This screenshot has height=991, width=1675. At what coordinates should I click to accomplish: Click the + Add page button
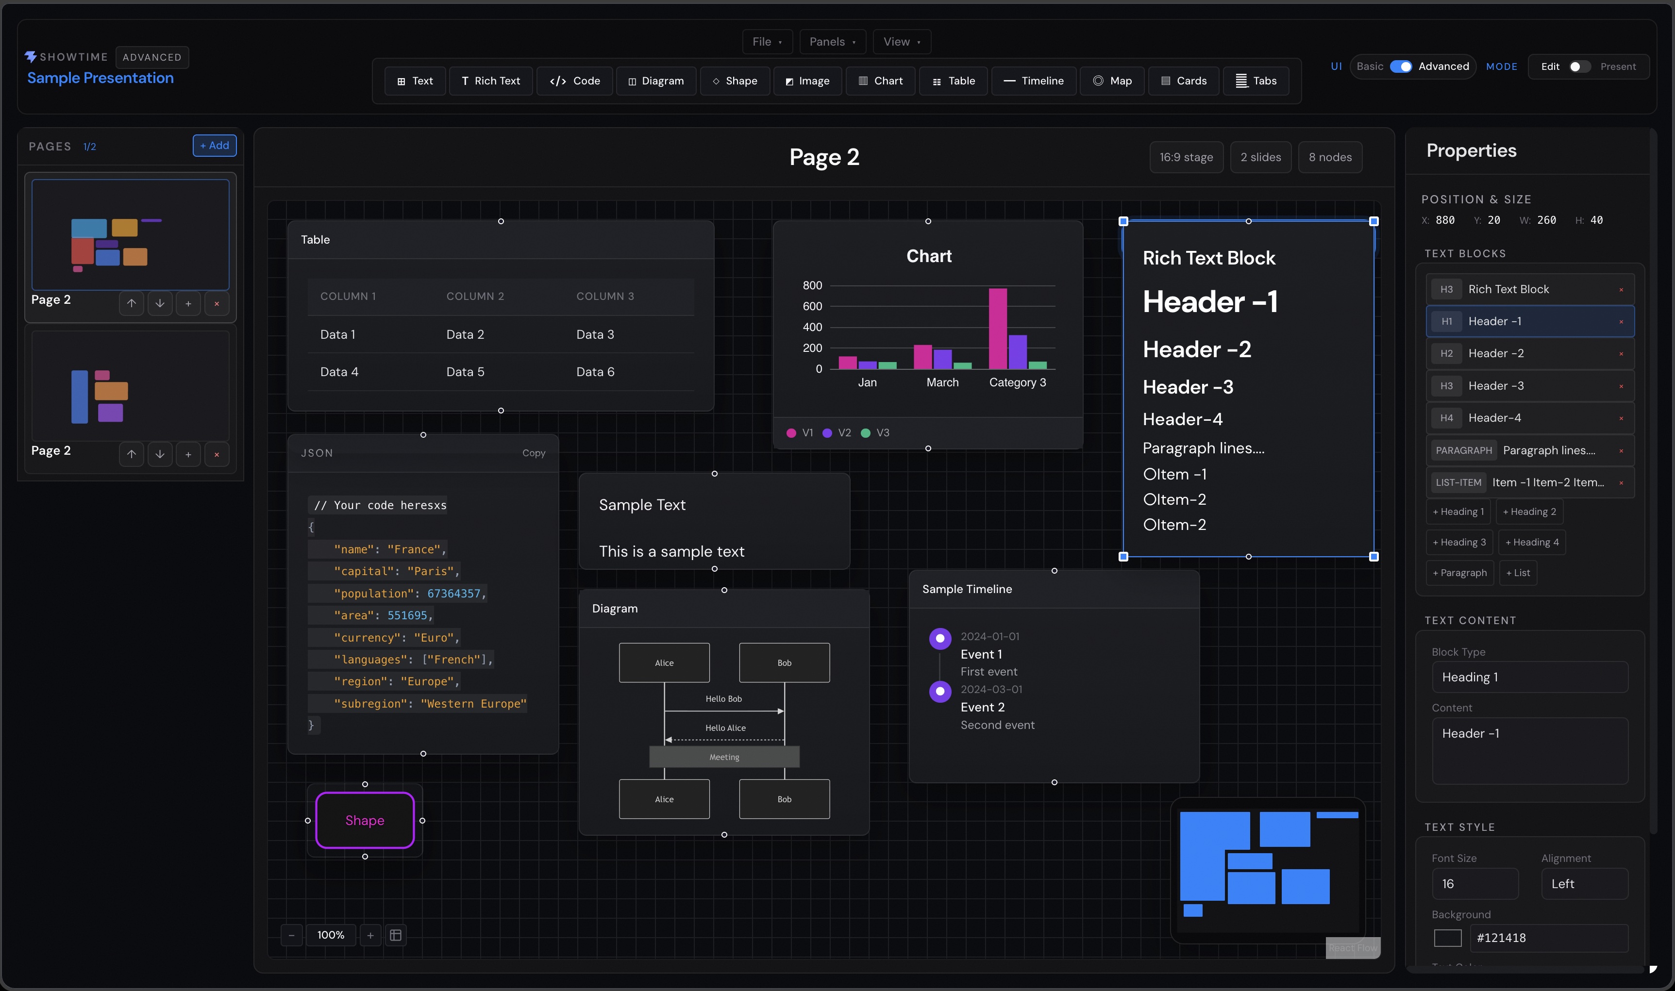pyautogui.click(x=215, y=146)
